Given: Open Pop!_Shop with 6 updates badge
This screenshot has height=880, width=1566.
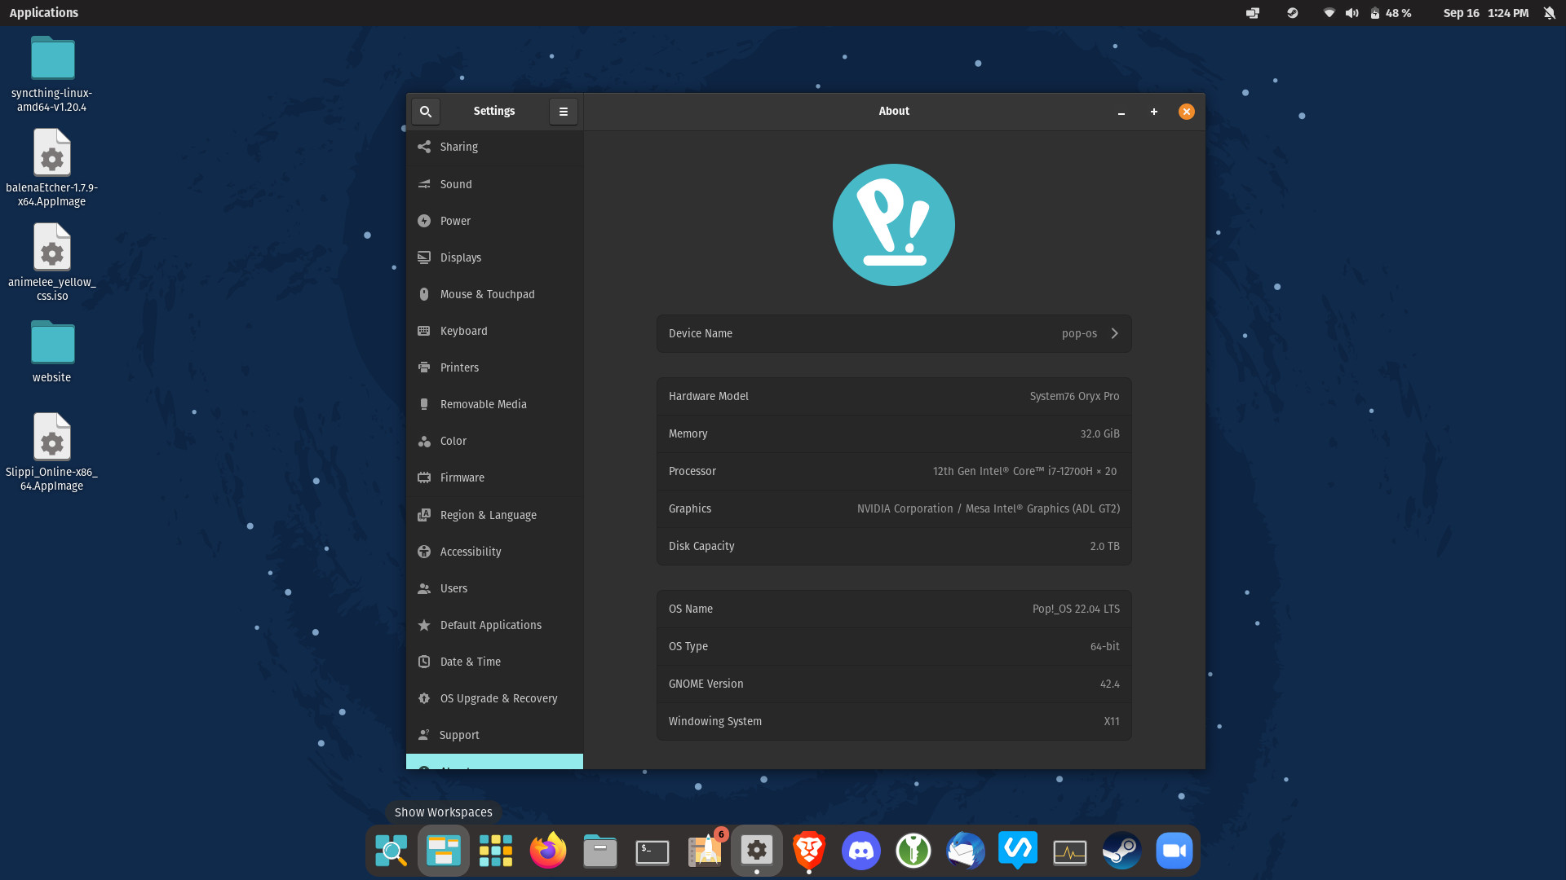Looking at the screenshot, I should coord(705,851).
